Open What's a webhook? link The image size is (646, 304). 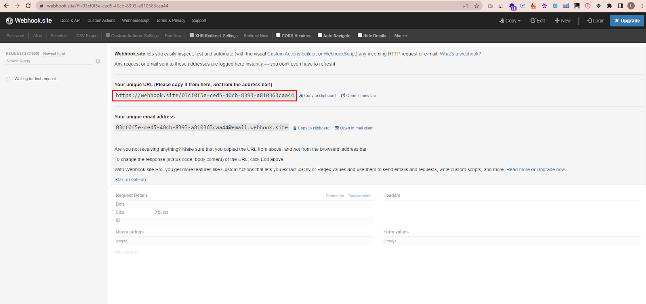pos(460,54)
